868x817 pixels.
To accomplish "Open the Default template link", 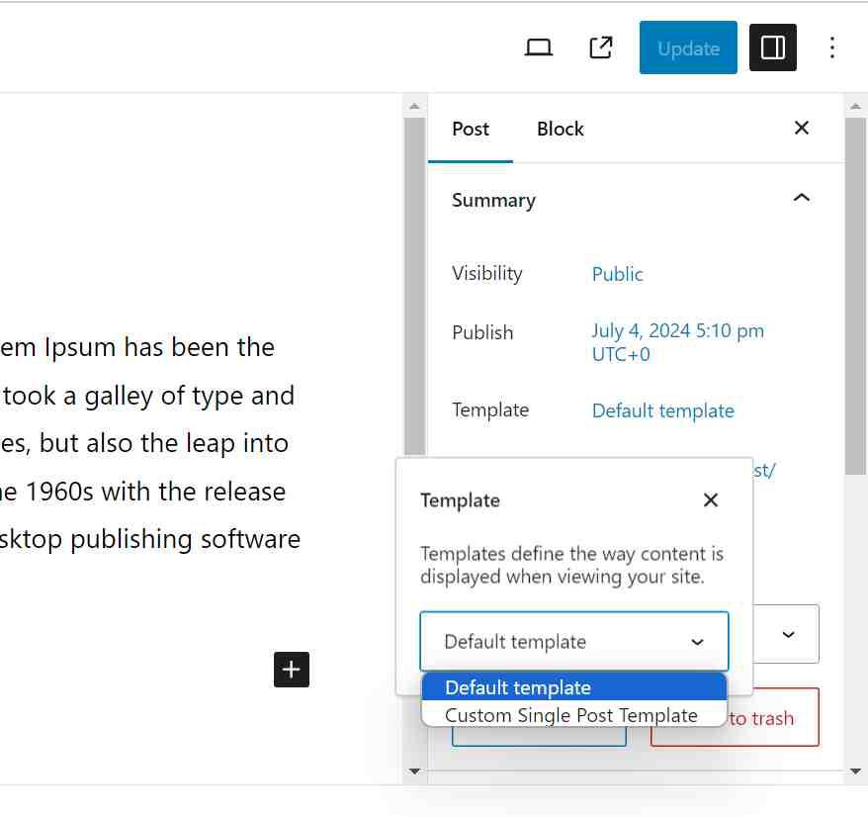I will [x=662, y=411].
